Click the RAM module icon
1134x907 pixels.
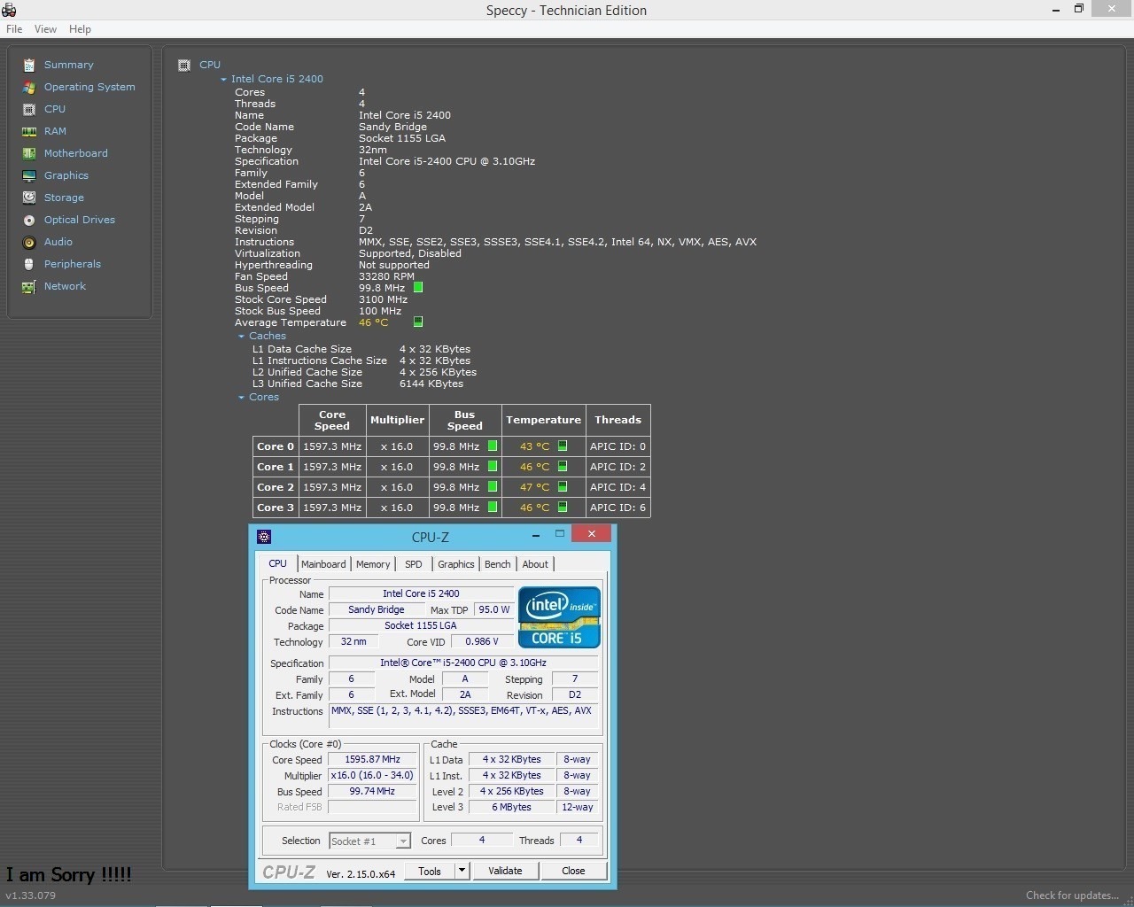click(29, 131)
